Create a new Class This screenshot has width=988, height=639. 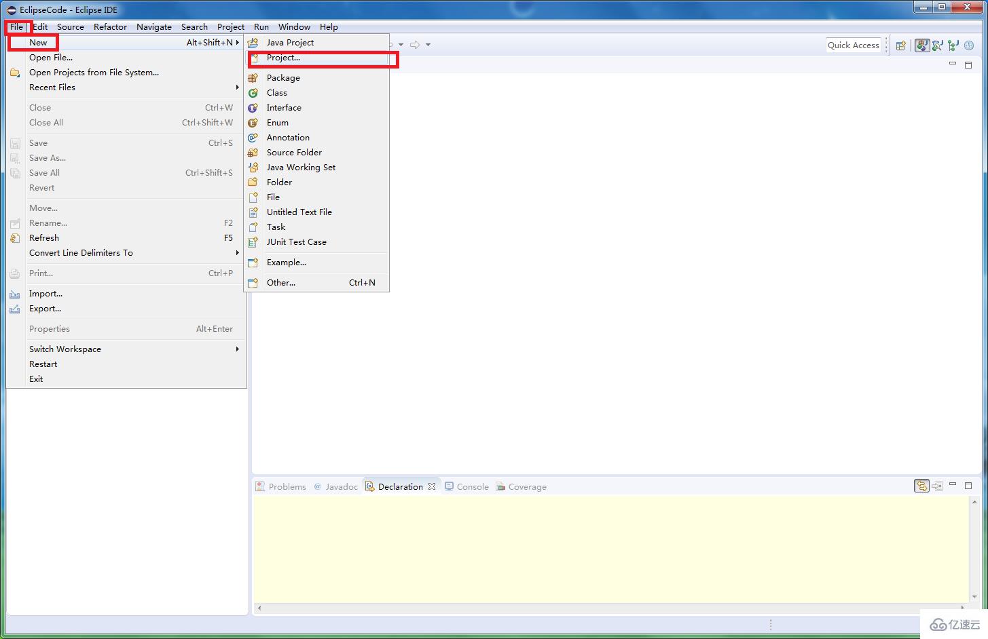tap(316, 93)
